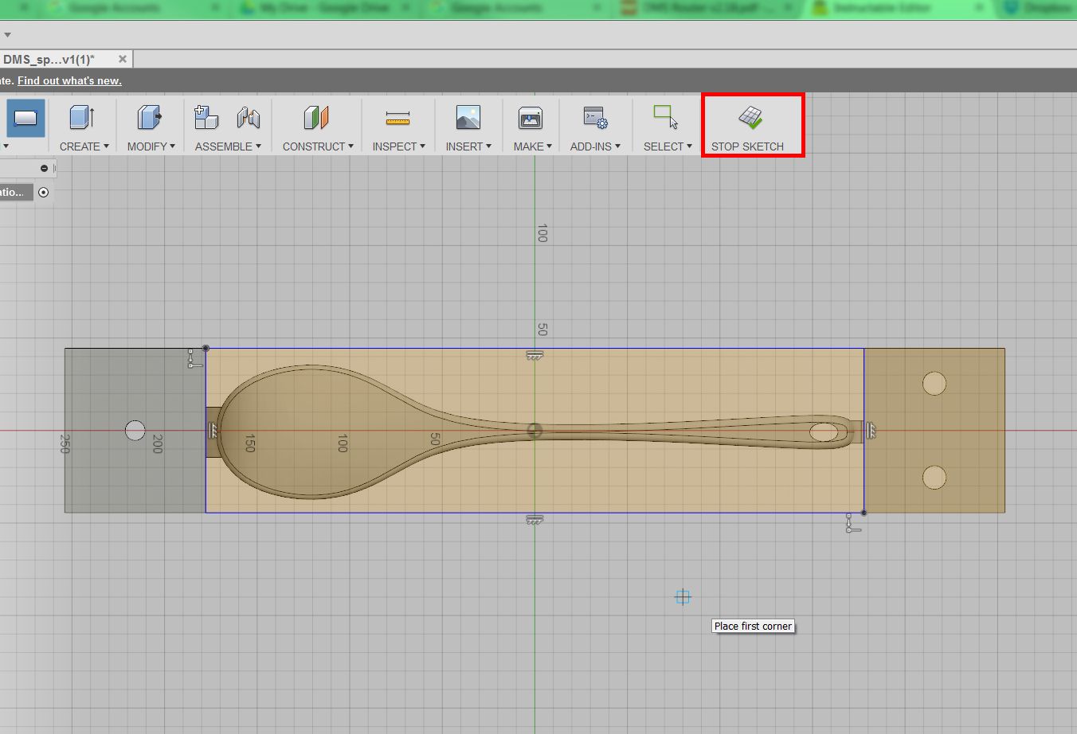Click the horizontal constraint glyph on rectangle's top edge
Screen dimensions: 1077x734
click(x=535, y=355)
